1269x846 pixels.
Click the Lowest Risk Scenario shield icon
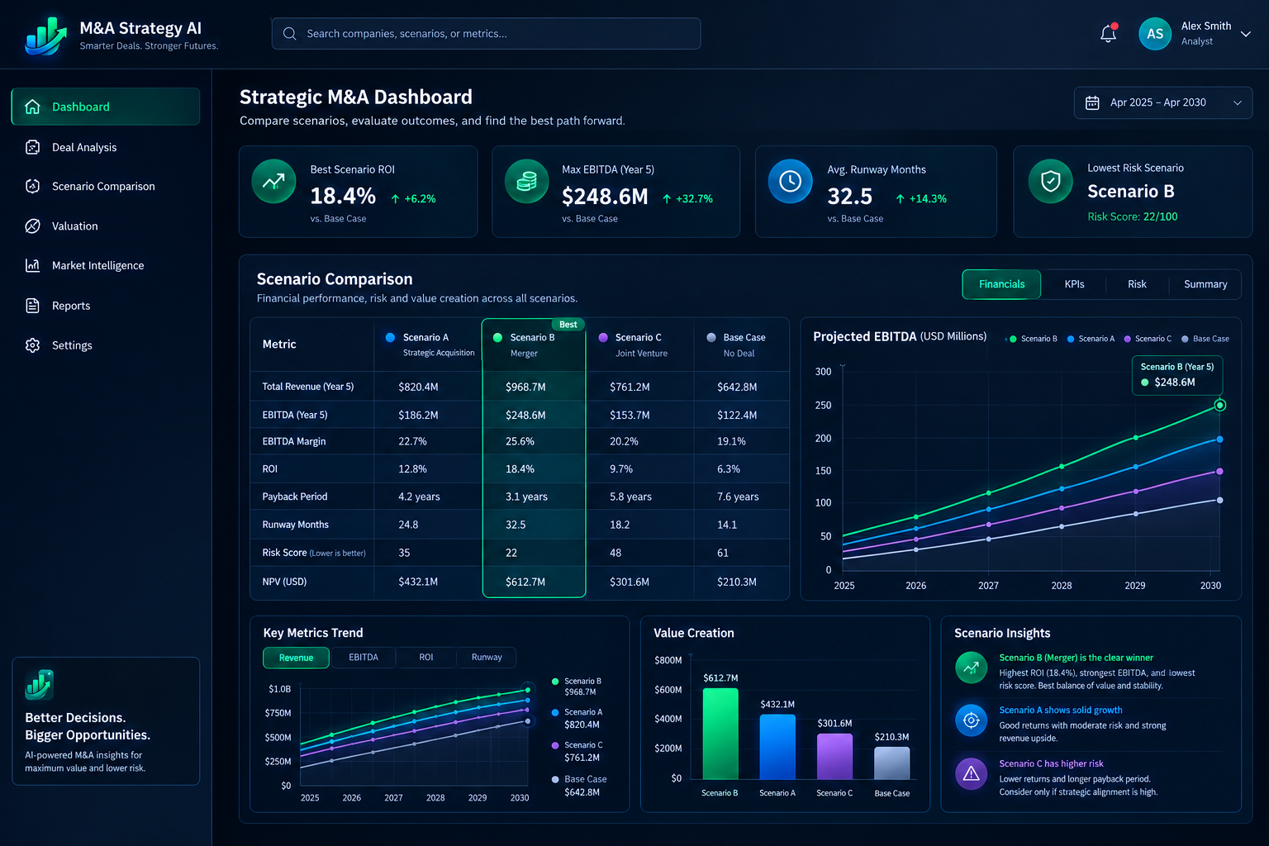1050,181
